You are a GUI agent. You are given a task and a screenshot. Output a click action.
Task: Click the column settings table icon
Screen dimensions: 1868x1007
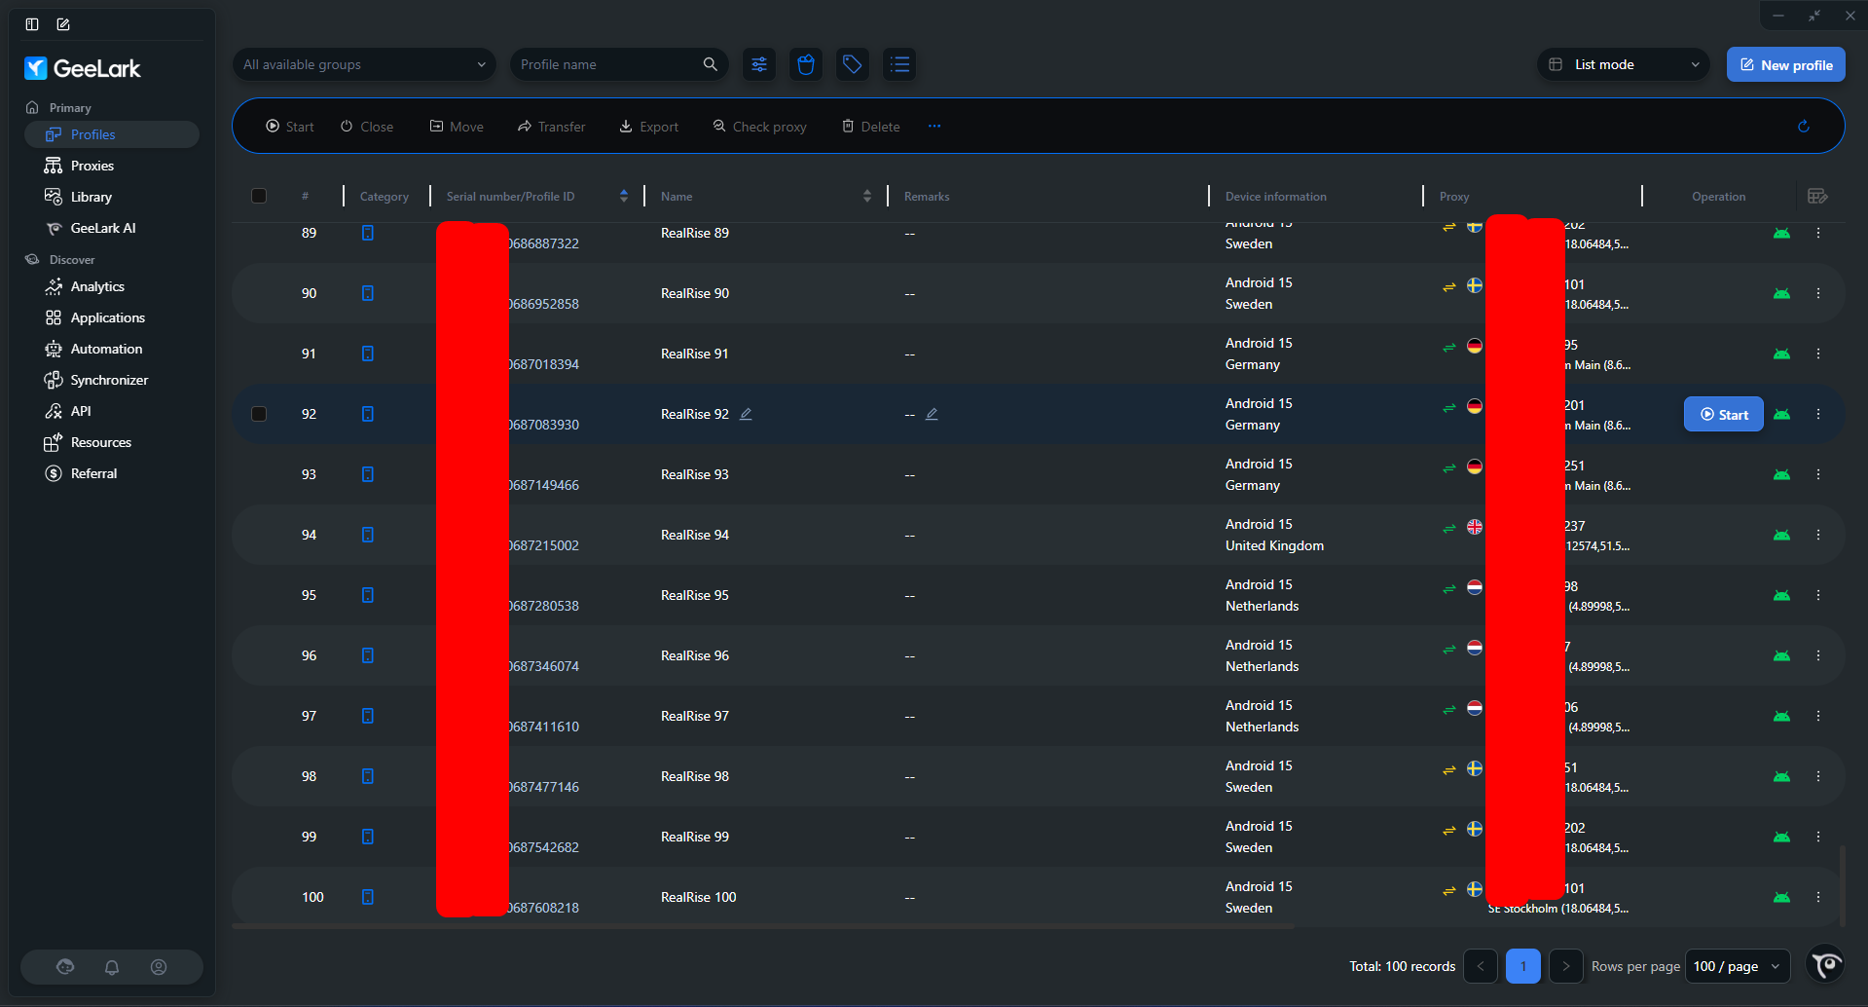(1816, 197)
